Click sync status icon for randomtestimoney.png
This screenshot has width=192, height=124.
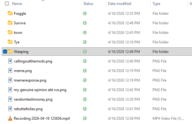[85, 99]
